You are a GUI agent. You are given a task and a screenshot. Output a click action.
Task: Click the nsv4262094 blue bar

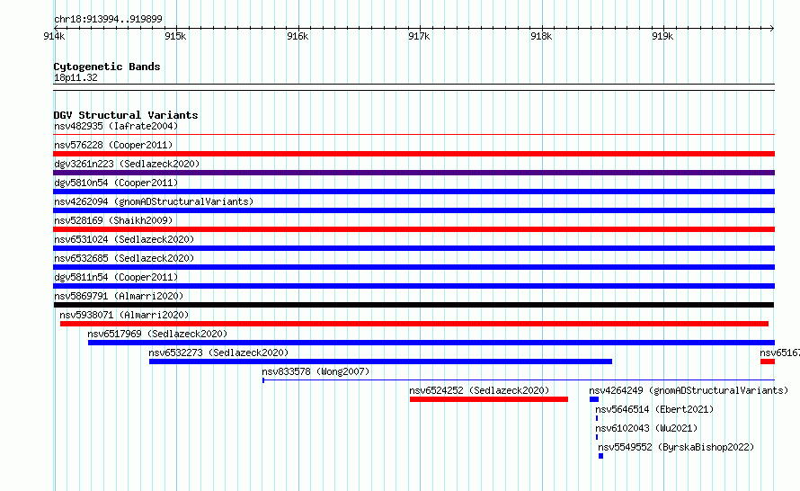click(x=413, y=210)
